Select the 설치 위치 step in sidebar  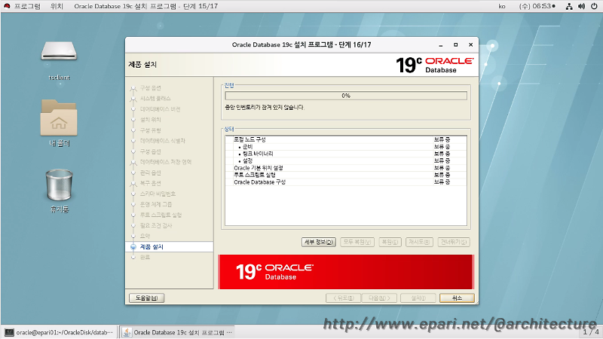(150, 120)
